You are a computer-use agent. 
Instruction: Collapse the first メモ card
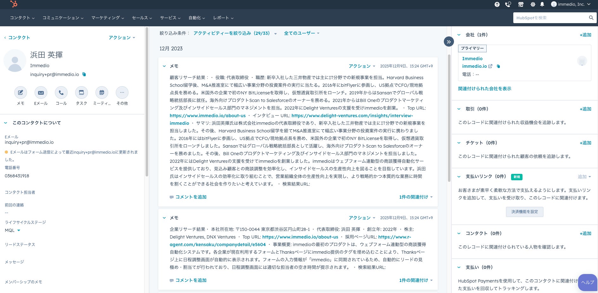click(x=164, y=66)
